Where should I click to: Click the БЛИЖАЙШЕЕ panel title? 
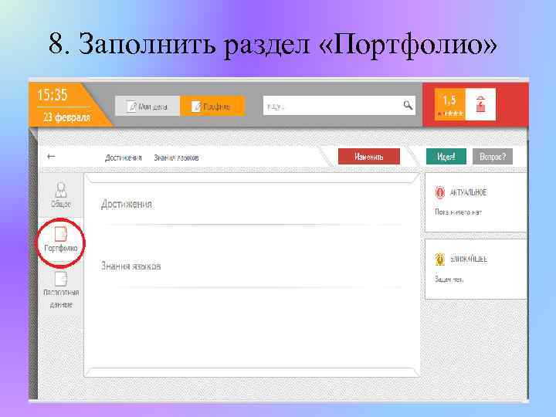pyautogui.click(x=469, y=259)
